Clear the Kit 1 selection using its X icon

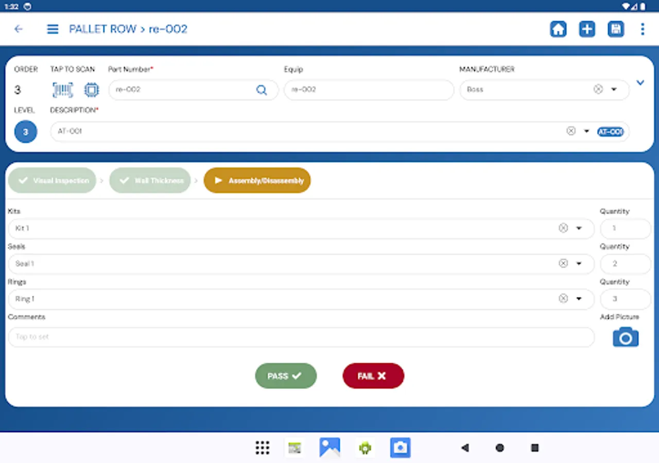click(563, 228)
